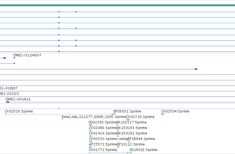Click the spanning feature line of CK01771.5prime
The height and width of the screenshot is (154, 235).
pos(109,153)
